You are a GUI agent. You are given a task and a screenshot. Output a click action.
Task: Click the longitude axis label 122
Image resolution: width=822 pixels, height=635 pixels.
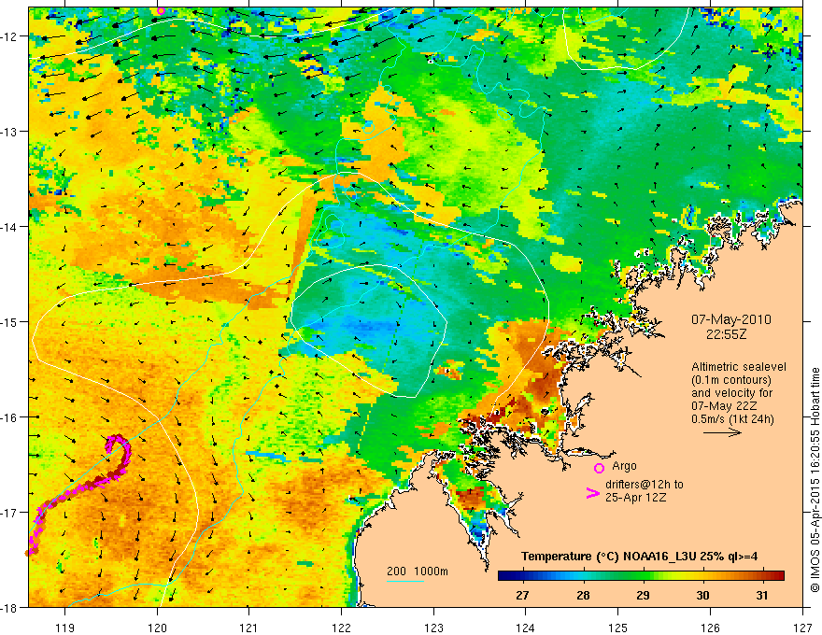click(x=341, y=628)
